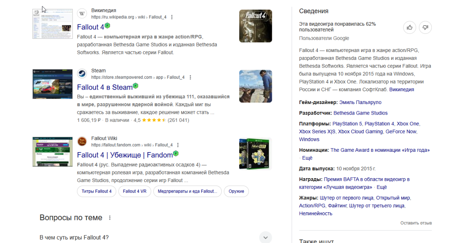Image resolution: width=466 pixels, height=243 pixels.
Task: Click green shield badge beside Fallout 4 Wikipedia title
Action: pos(108,25)
